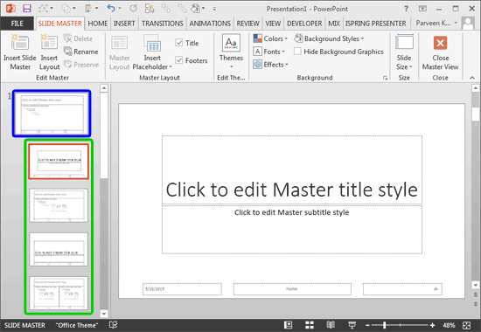The width and height of the screenshot is (481, 332).
Task: Click the thumbnail pane scroll down arrow
Action: tap(104, 314)
